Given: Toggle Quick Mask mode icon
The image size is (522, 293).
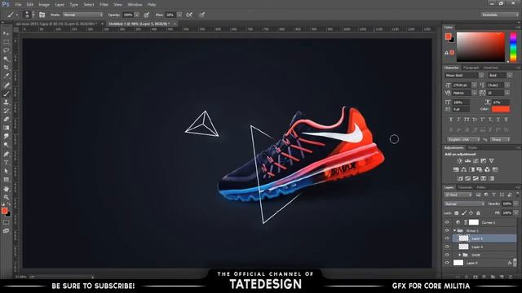Looking at the screenshot, I should click(6, 222).
